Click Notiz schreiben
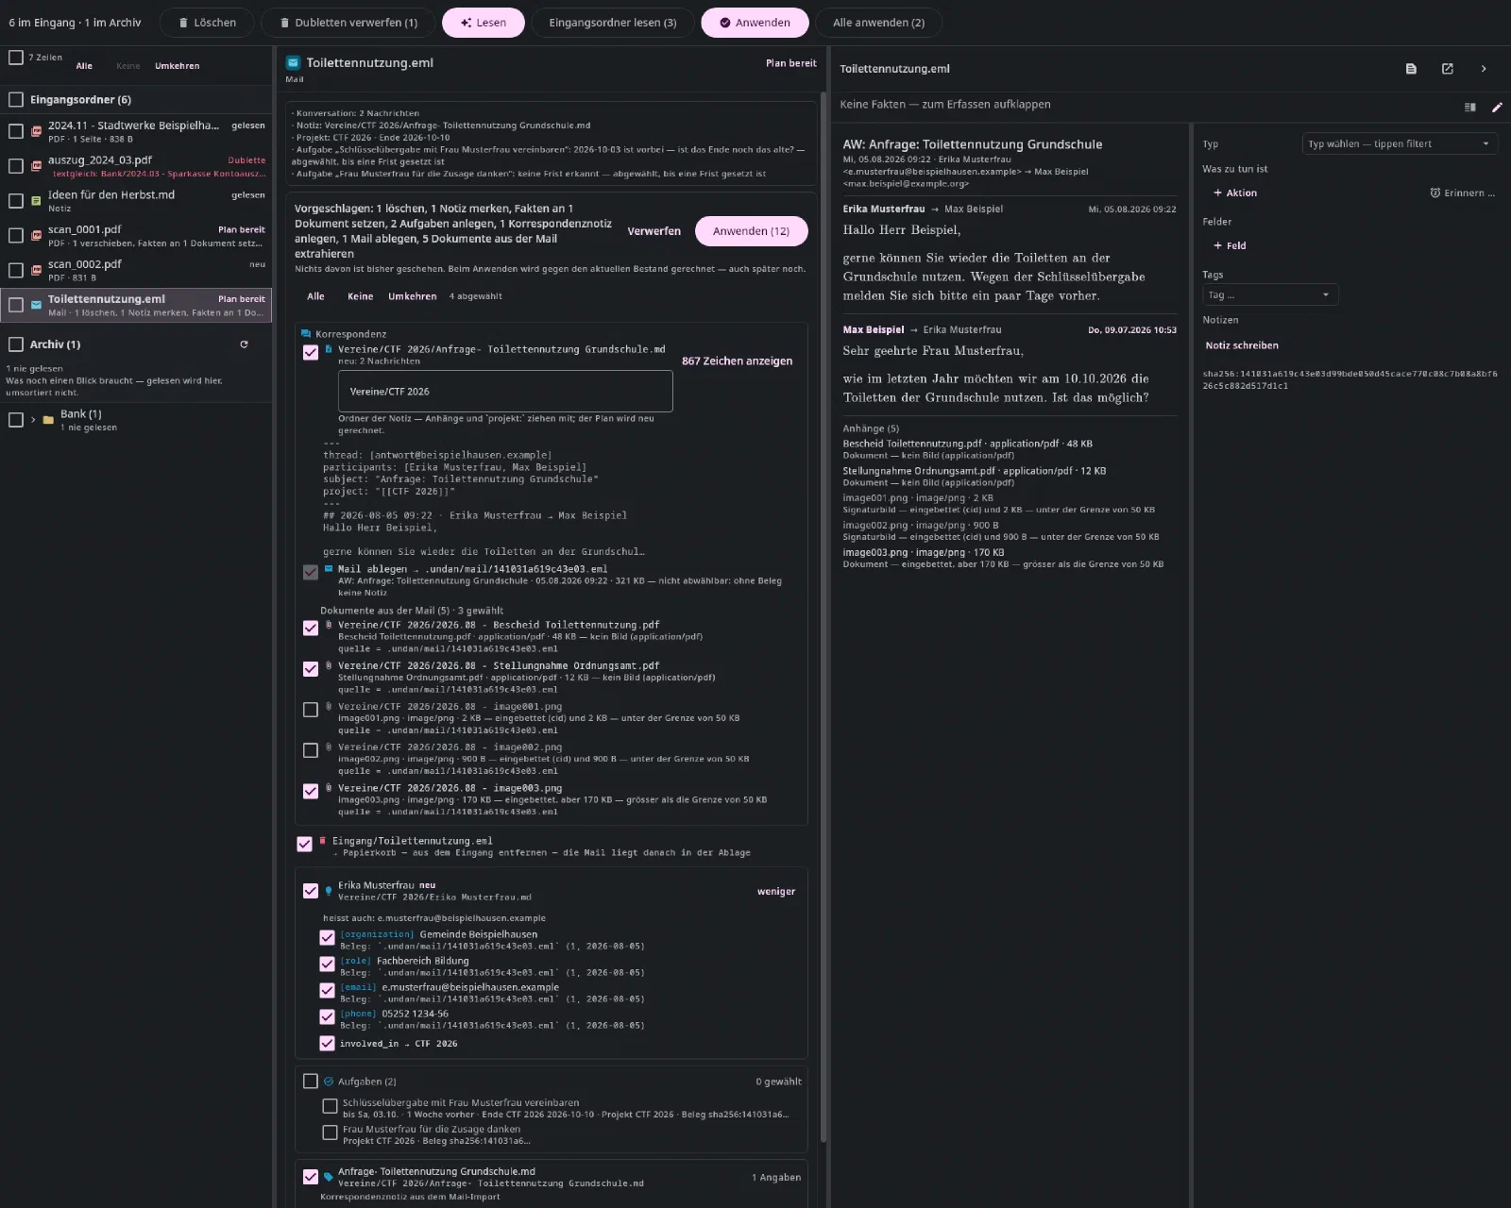 coord(1242,345)
